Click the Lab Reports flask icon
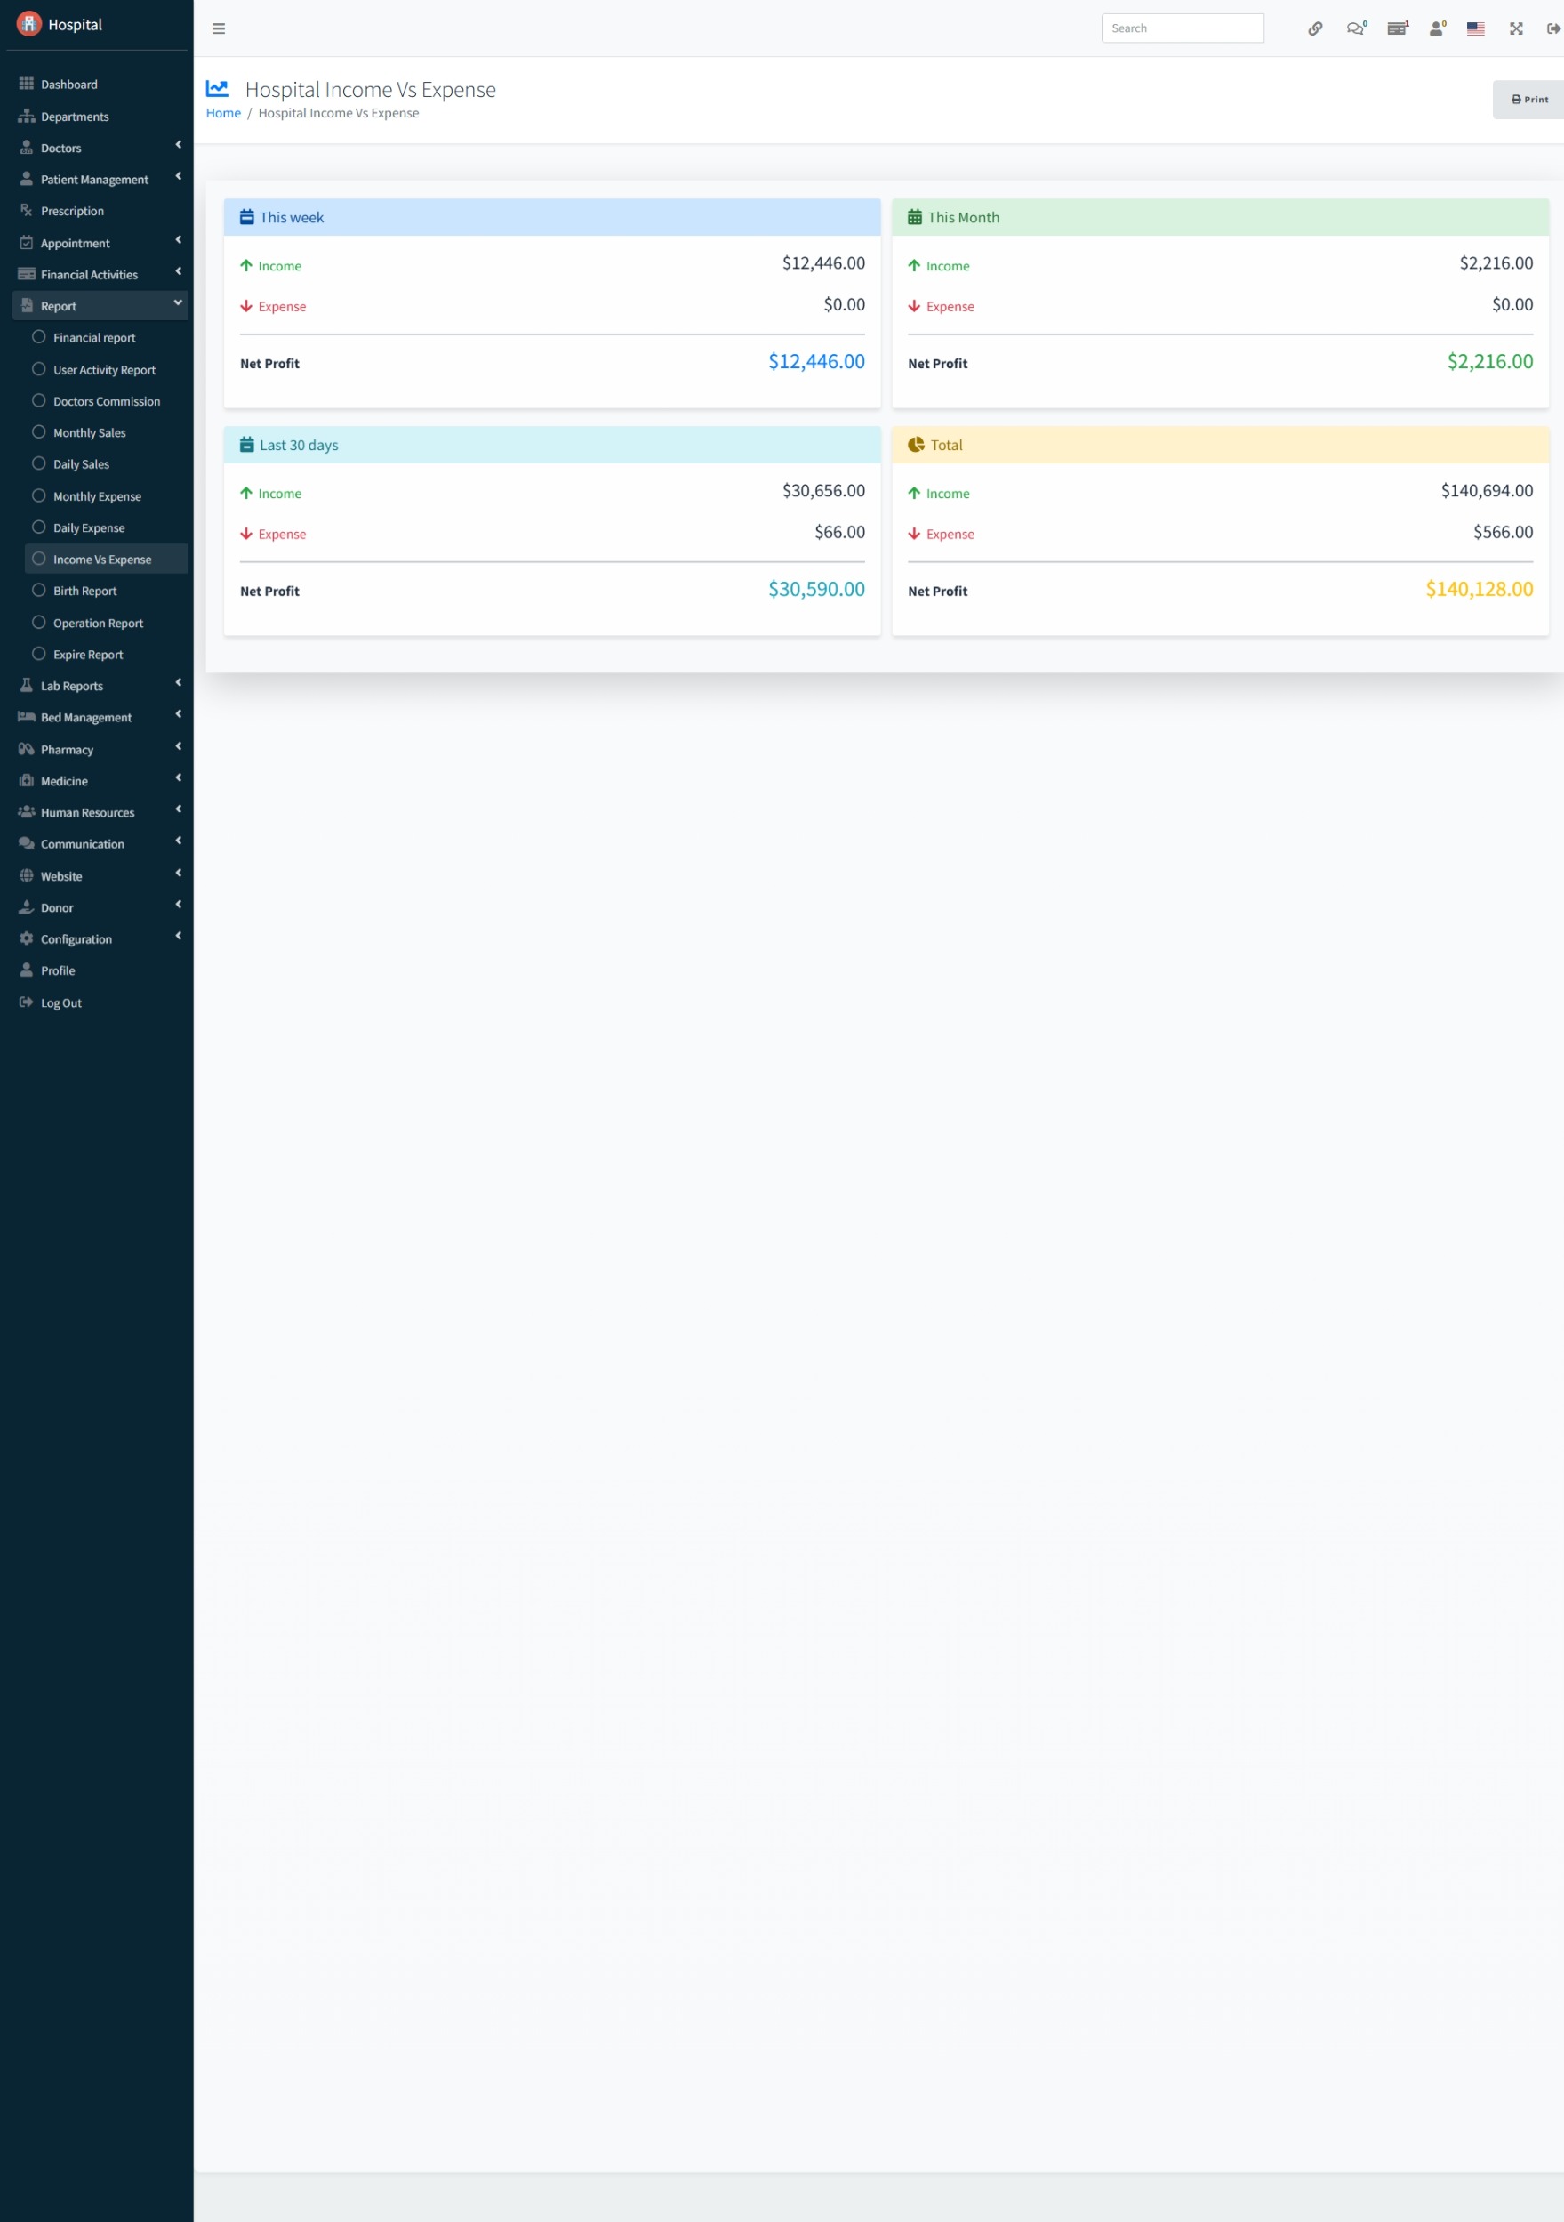The width and height of the screenshot is (1564, 2222). [x=26, y=685]
